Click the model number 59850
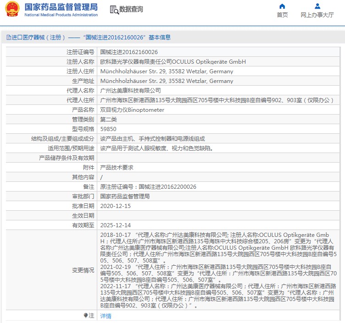 (108, 129)
